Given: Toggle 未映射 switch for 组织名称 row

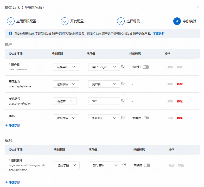Looking at the screenshot, I should (147, 165).
